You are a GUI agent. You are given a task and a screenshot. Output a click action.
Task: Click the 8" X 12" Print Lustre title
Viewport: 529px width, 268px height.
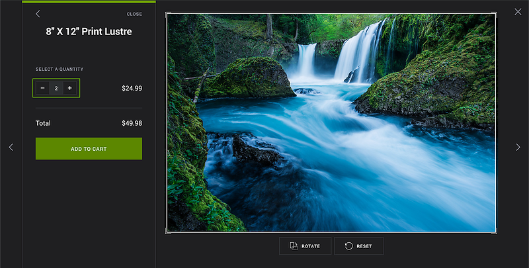coord(89,31)
